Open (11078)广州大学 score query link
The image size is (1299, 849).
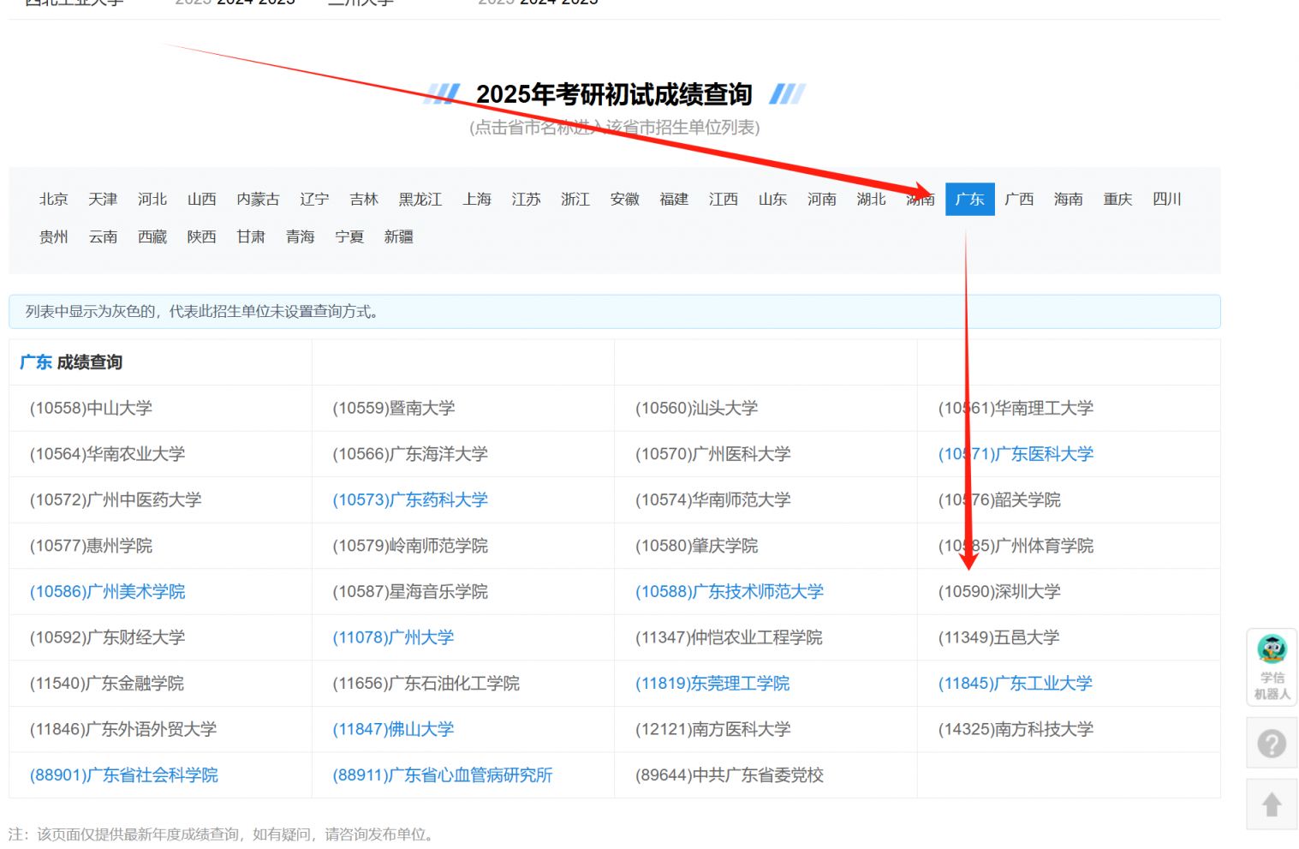click(394, 637)
